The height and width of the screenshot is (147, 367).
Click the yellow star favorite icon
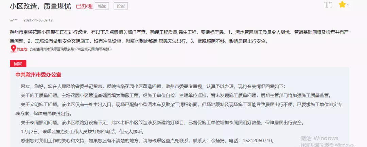coord(342,4)
